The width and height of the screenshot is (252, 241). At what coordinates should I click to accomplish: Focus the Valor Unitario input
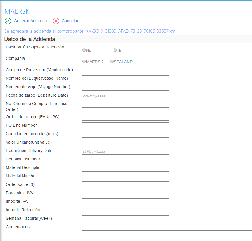126,143
